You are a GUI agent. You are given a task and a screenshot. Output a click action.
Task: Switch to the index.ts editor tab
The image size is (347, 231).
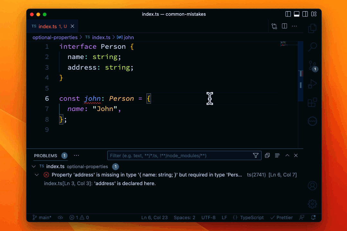click(x=48, y=26)
